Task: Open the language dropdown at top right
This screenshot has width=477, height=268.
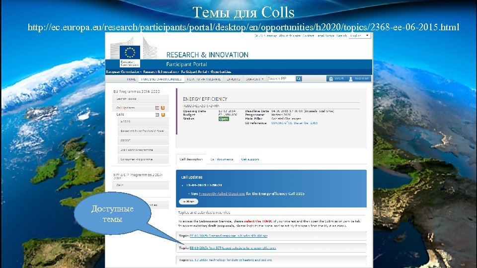Action: 360,36
